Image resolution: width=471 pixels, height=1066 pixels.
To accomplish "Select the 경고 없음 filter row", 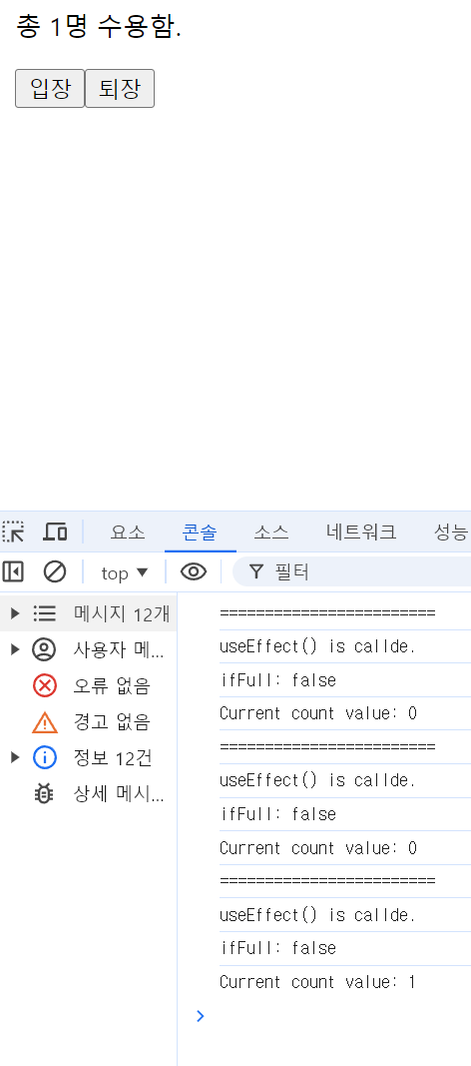I will tap(88, 721).
